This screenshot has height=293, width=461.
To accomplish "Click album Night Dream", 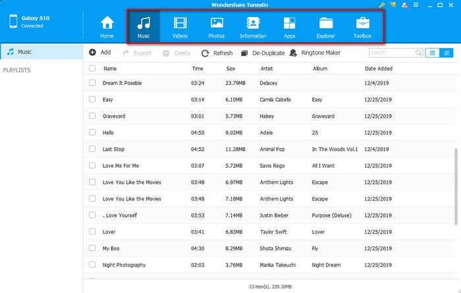I will point(327,265).
